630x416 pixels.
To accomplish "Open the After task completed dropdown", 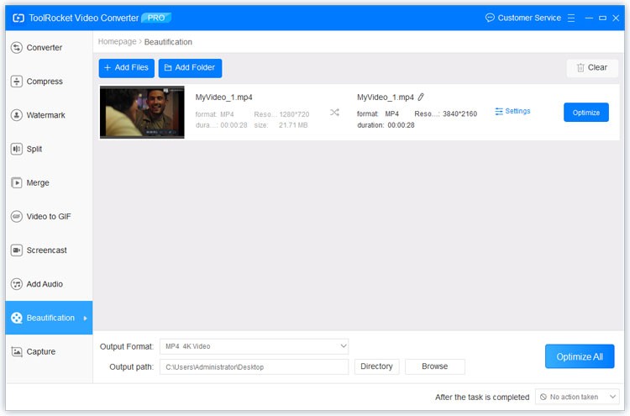I will (x=577, y=398).
